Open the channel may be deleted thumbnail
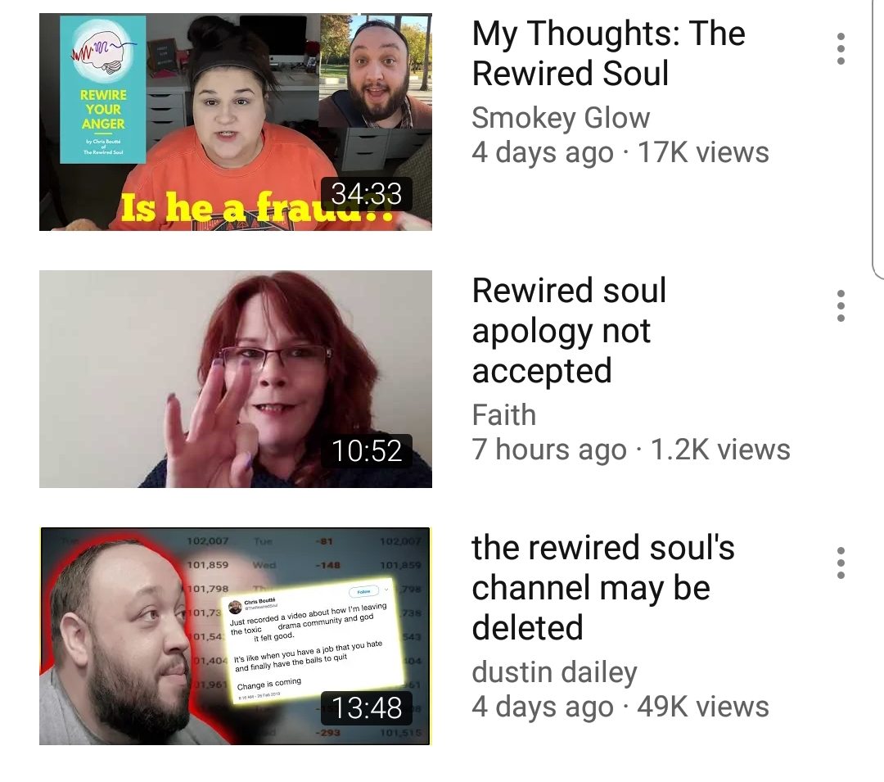Image resolution: width=884 pixels, height=782 pixels. click(236, 636)
